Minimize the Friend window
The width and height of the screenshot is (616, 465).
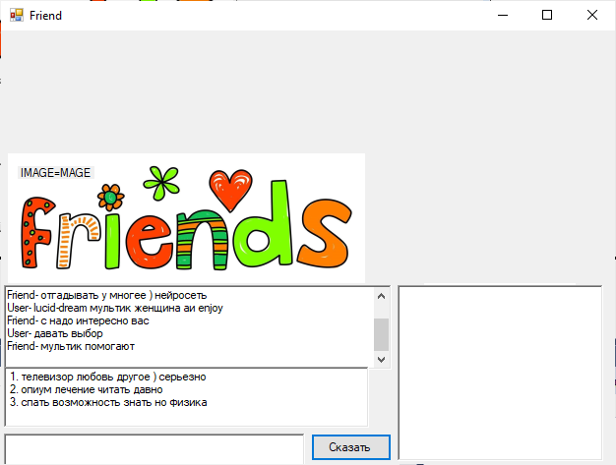click(x=502, y=15)
